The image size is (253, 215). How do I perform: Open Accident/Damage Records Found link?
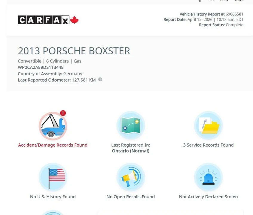click(x=53, y=145)
